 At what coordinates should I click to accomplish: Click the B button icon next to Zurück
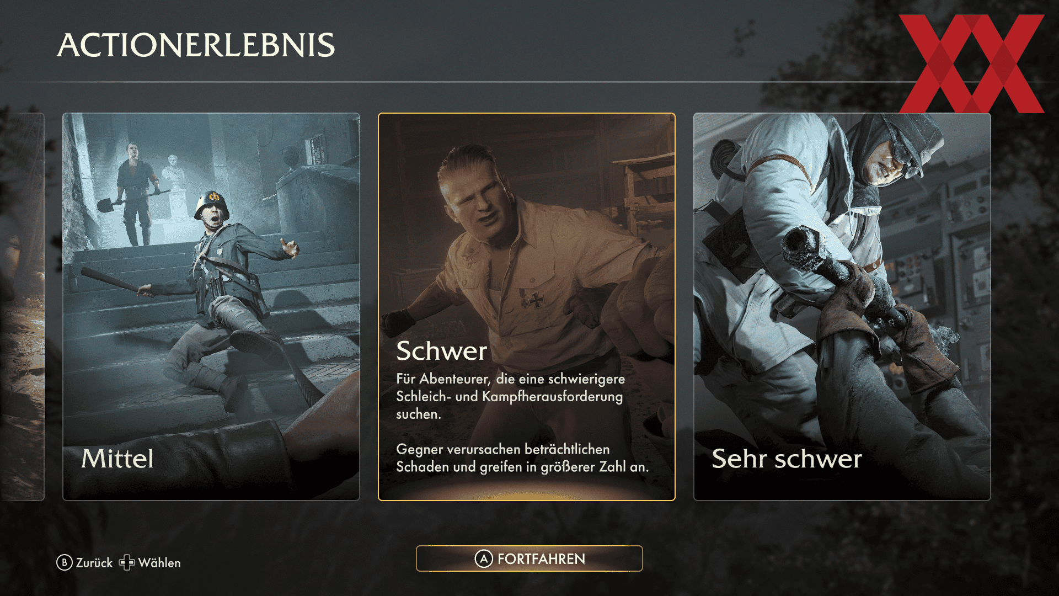[65, 562]
